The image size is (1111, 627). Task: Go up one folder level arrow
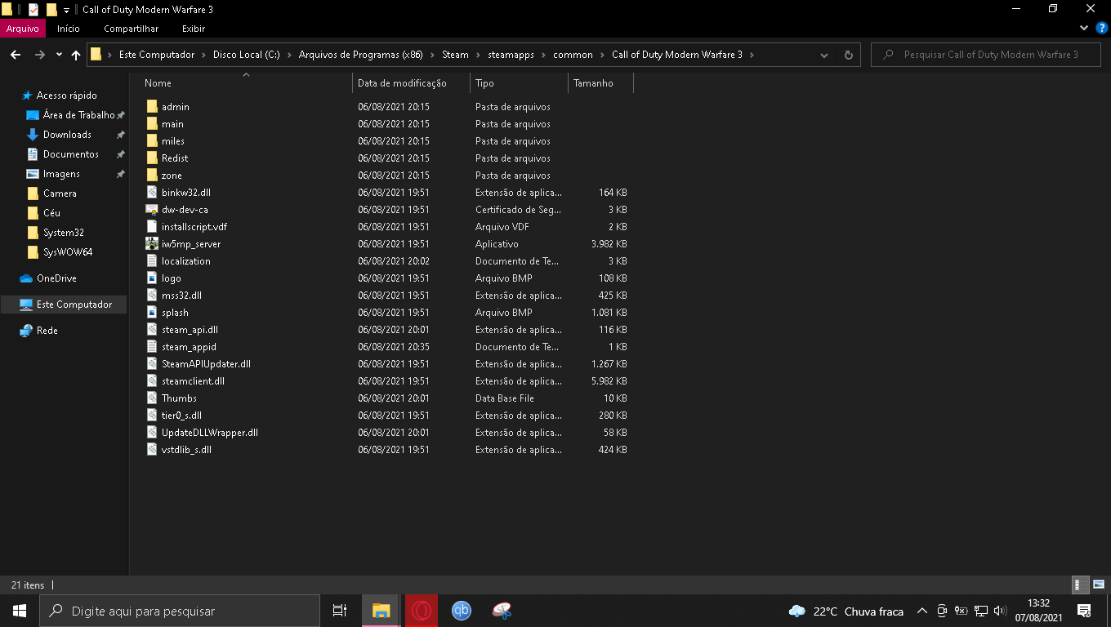76,55
